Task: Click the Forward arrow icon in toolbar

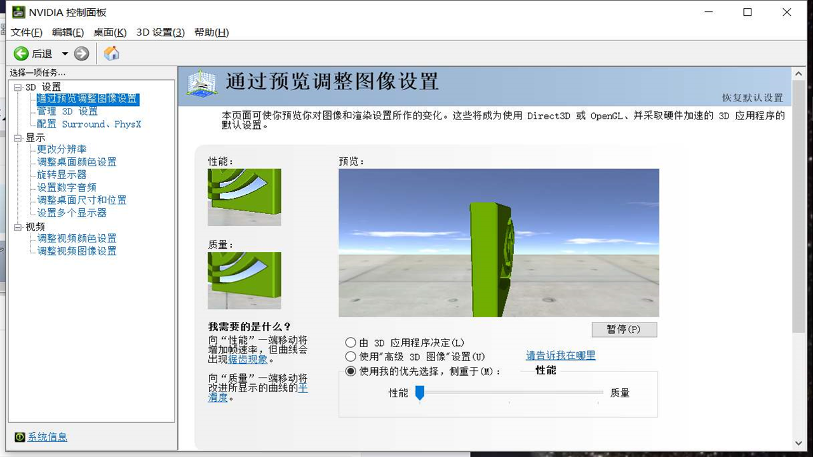Action: click(x=81, y=54)
